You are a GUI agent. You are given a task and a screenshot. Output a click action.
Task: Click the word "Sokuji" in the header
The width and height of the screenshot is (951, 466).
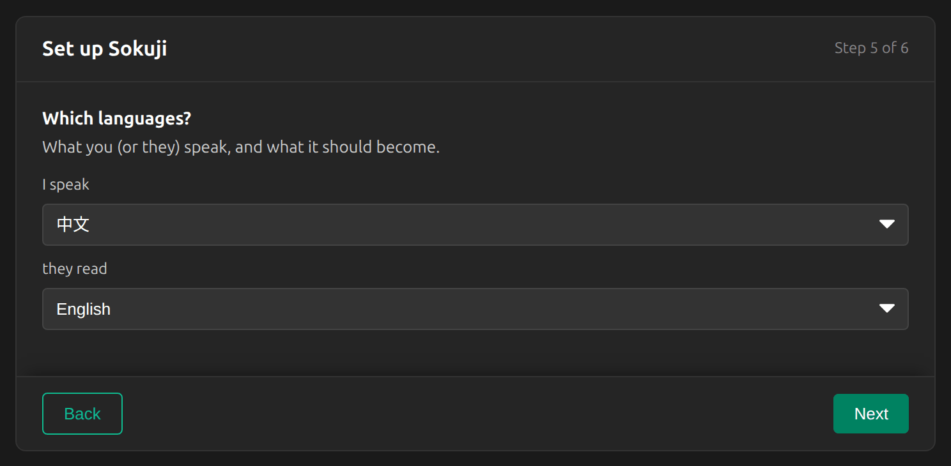coord(137,49)
